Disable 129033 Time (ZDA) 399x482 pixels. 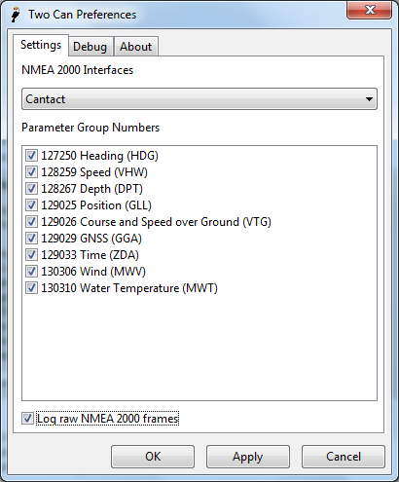coord(31,255)
